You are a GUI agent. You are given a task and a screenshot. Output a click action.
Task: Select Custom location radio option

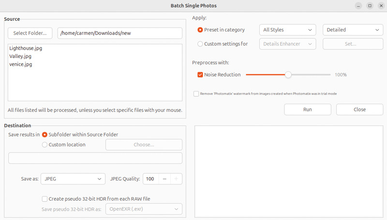pos(45,145)
